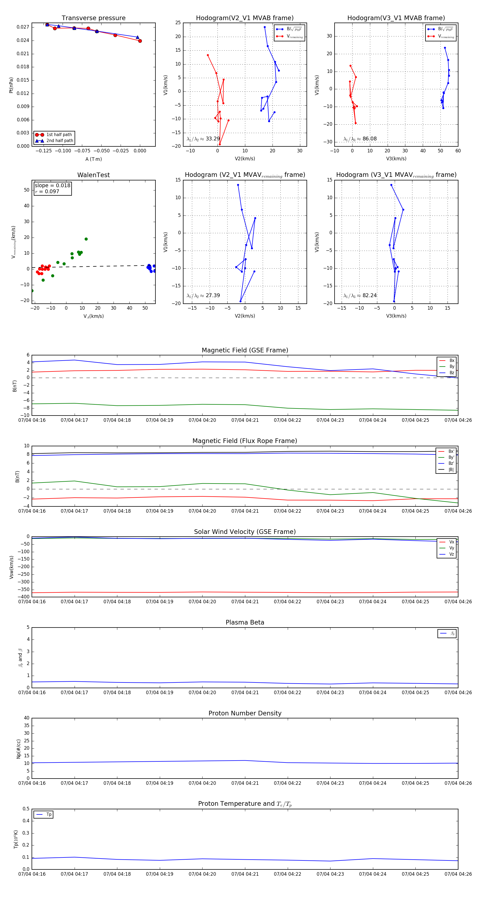
Task: Click the "Bz" legend entry in GSE magnetic plot
Action: [447, 373]
